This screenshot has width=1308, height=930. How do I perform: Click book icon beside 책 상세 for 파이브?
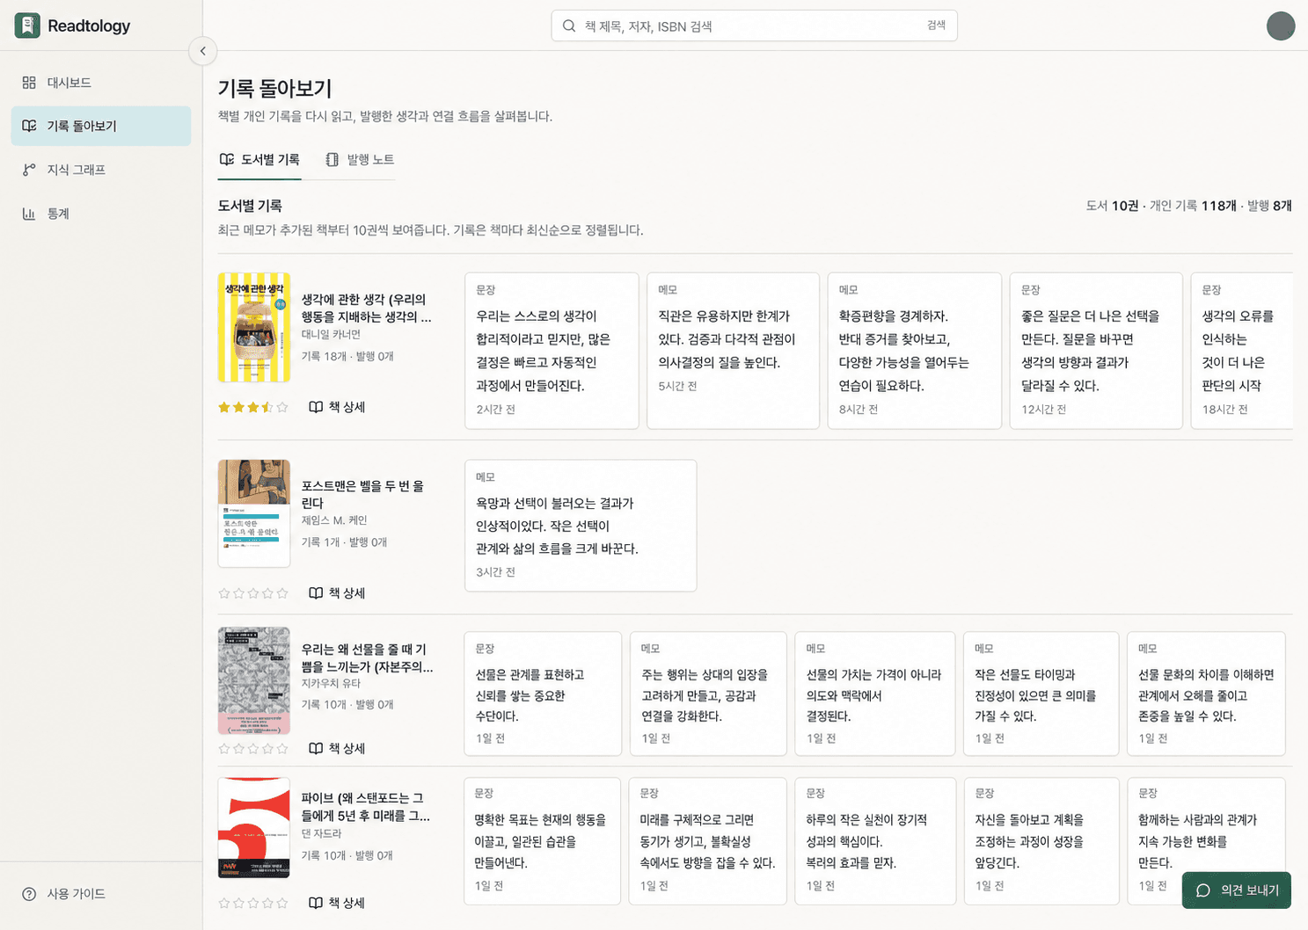point(316,903)
